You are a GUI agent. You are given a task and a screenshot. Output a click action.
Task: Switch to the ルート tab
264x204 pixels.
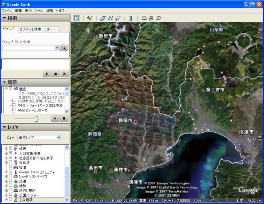pyautogui.click(x=52, y=29)
